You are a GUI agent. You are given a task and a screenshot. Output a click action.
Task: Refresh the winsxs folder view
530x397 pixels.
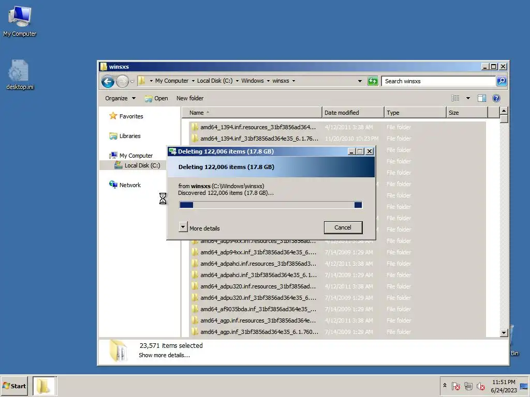[x=373, y=81]
